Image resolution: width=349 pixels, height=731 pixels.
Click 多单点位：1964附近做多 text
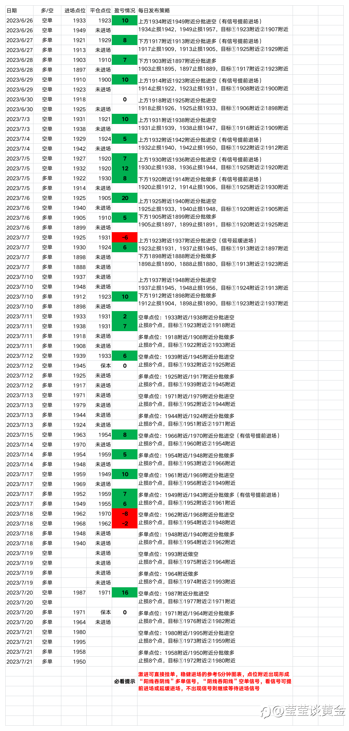coord(168,574)
